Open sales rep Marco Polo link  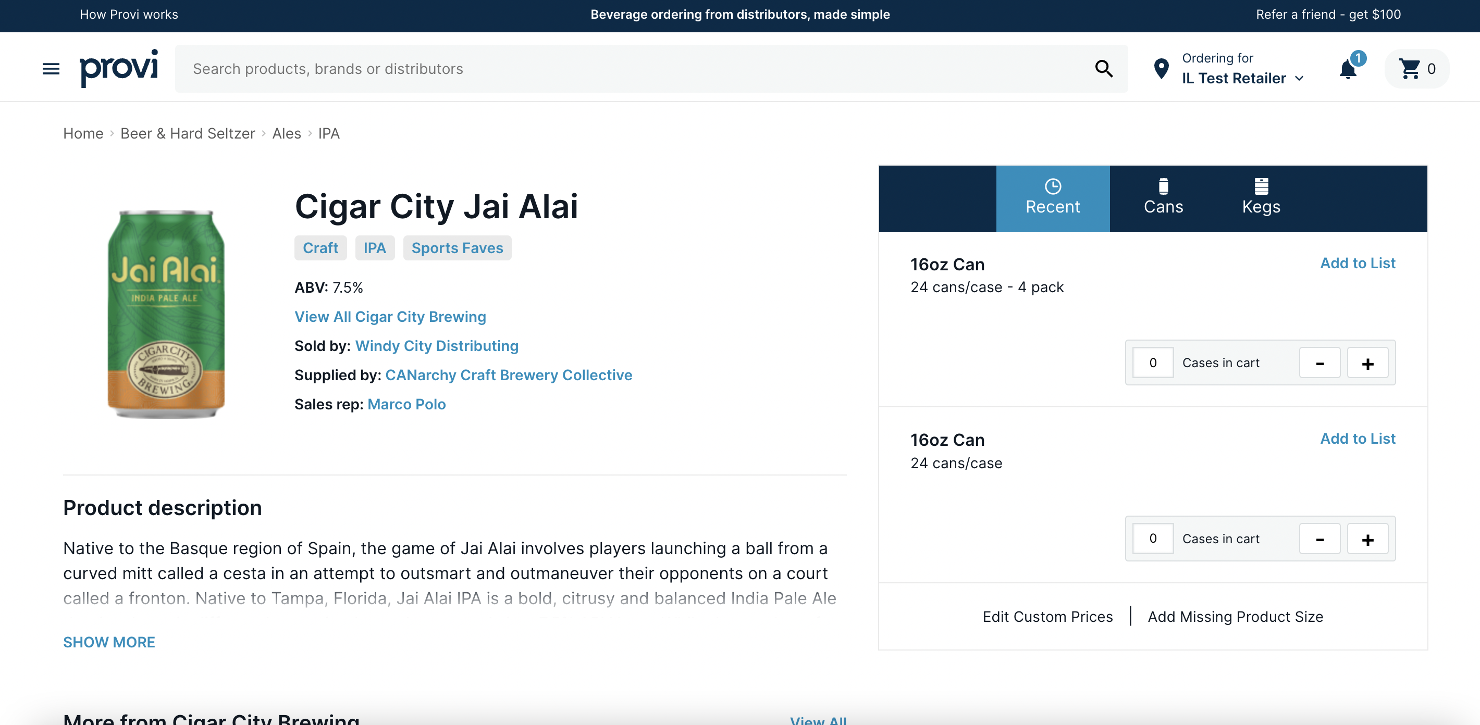pyautogui.click(x=406, y=405)
